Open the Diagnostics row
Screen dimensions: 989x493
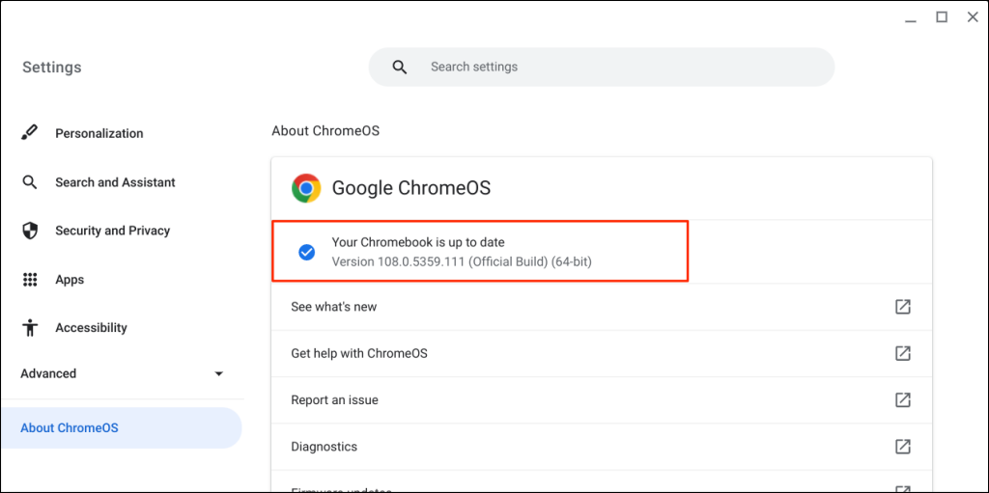[325, 447]
